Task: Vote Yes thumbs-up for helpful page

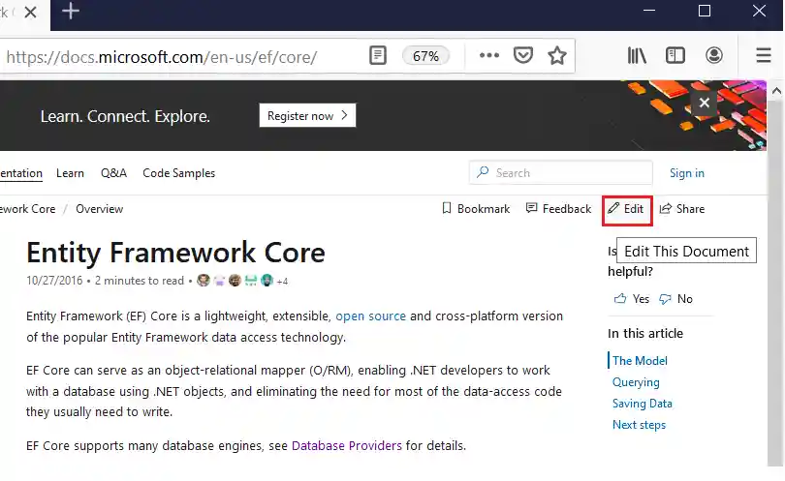Action: tap(632, 299)
